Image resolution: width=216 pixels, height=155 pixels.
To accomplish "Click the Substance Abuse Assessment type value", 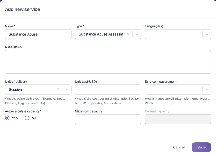I will click(101, 34).
